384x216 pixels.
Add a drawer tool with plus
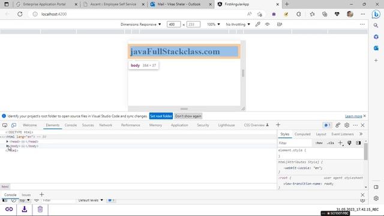pos(41,194)
